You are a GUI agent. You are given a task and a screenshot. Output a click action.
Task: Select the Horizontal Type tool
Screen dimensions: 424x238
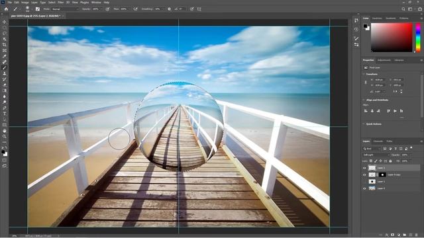(5, 114)
